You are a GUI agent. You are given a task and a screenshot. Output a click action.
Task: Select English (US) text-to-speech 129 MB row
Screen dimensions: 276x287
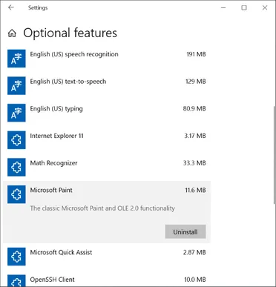(107, 85)
